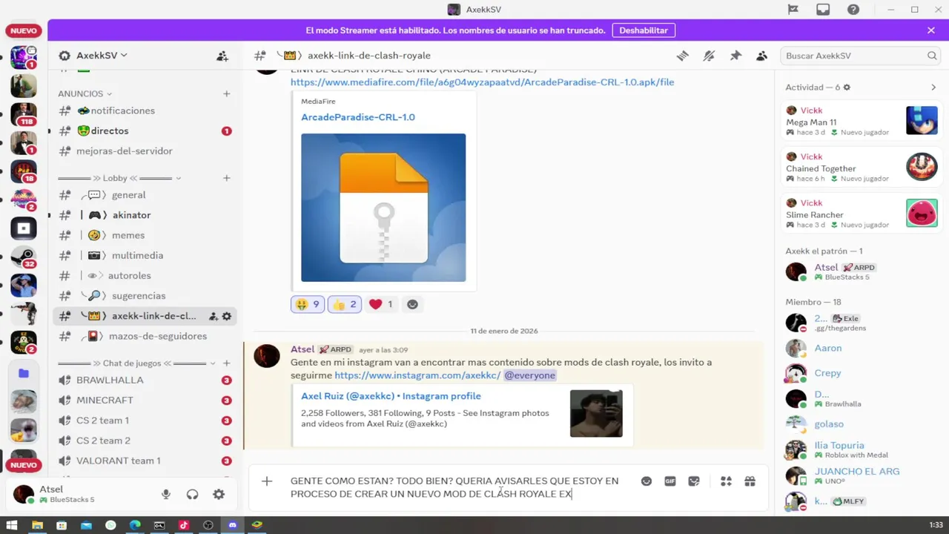Open the Threads icon in channel header
The height and width of the screenshot is (534, 949).
682,56
